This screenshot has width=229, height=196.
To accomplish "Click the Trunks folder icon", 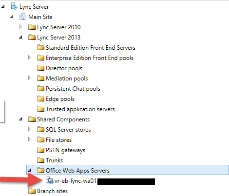I will [40, 160].
